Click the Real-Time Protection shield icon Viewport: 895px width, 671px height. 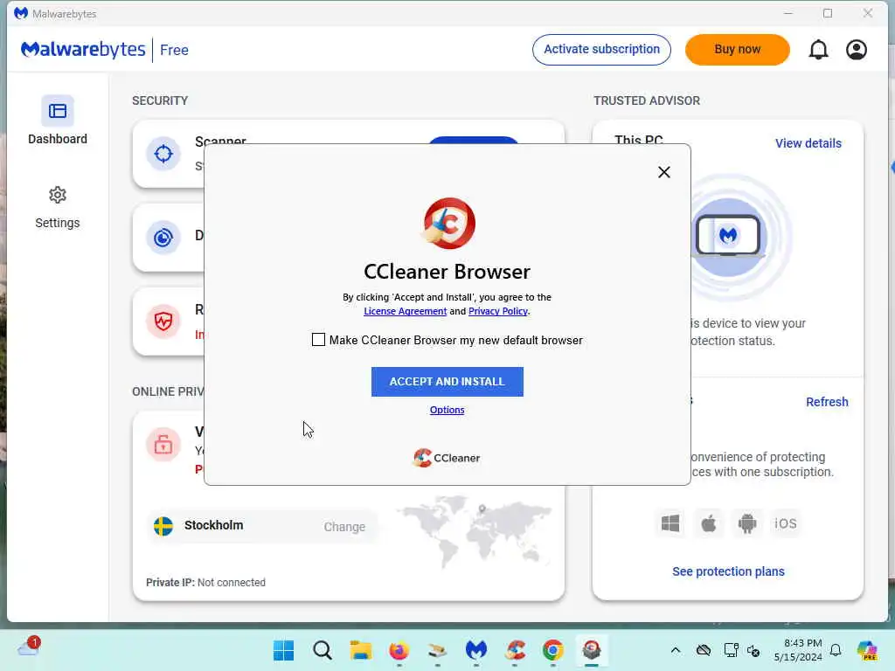click(x=163, y=322)
